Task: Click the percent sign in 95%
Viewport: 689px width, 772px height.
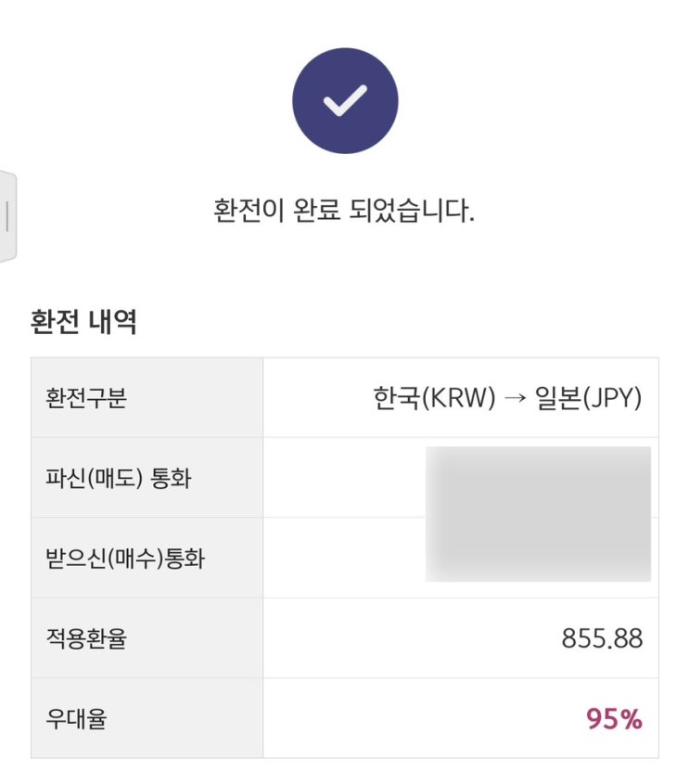Action: 631,719
